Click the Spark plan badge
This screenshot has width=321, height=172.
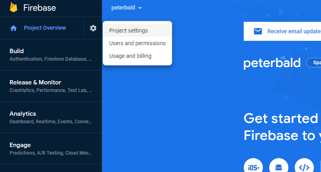[x=313, y=63]
